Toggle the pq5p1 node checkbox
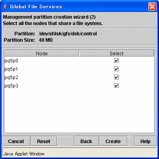This screenshot has width=159, height=159. coord(116,69)
